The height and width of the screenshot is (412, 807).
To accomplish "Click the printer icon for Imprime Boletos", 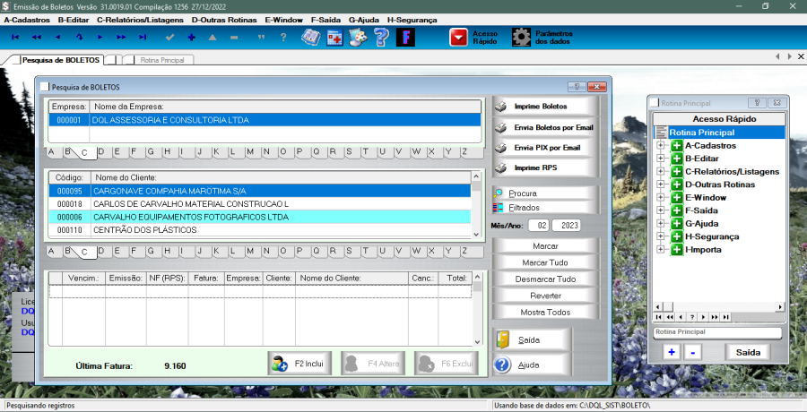I will (501, 107).
